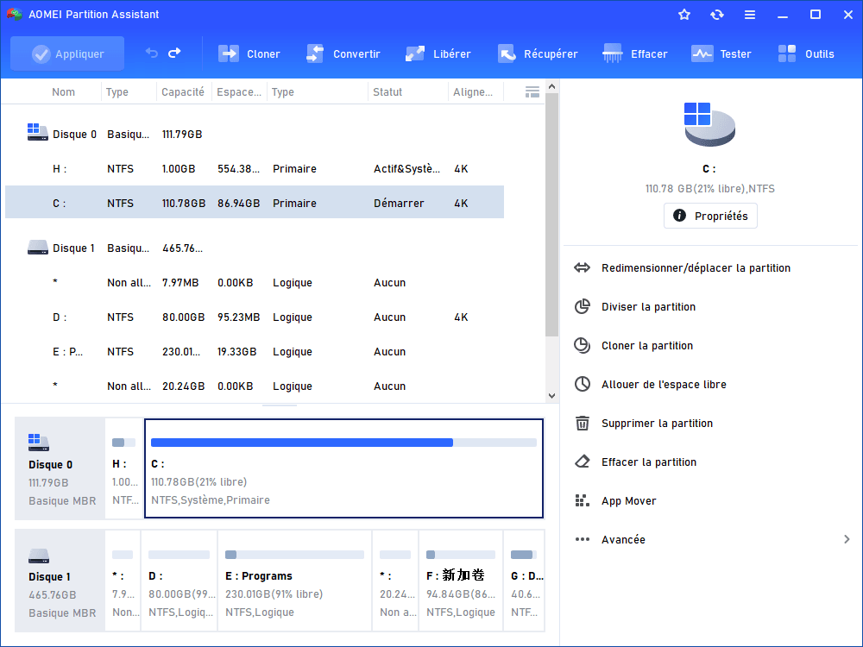Choose Diviser la partition

click(648, 306)
